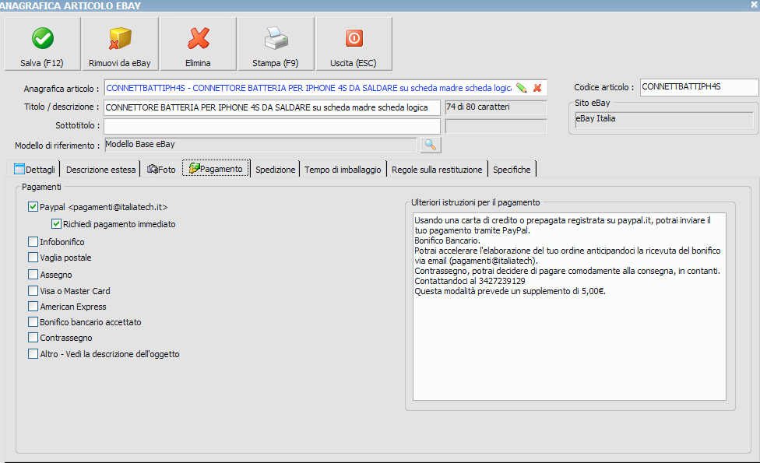This screenshot has width=760, height=463.
Task: Click the green checkmark Salva (F12) button
Action: [x=43, y=44]
